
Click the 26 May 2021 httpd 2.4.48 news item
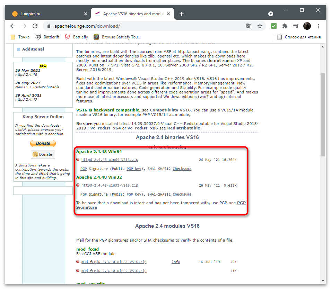28,73
